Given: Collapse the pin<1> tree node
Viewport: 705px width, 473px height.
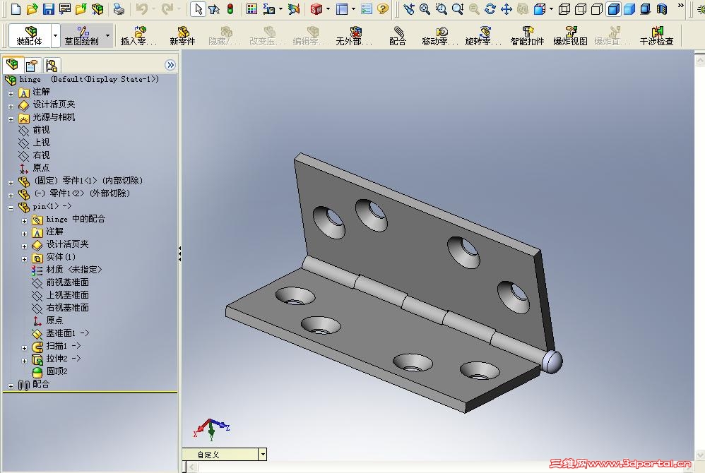Looking at the screenshot, I should [x=11, y=208].
